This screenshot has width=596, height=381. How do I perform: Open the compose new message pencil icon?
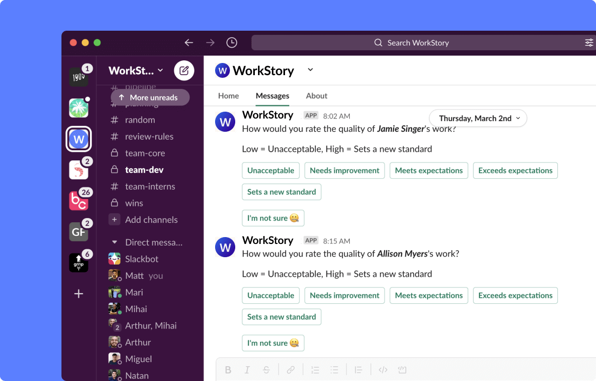184,70
